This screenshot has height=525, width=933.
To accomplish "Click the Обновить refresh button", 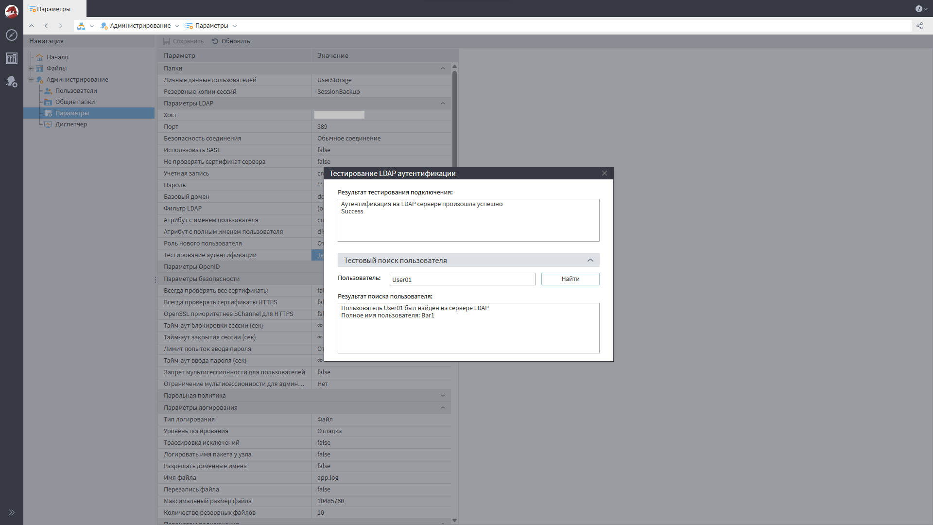I will click(x=231, y=41).
